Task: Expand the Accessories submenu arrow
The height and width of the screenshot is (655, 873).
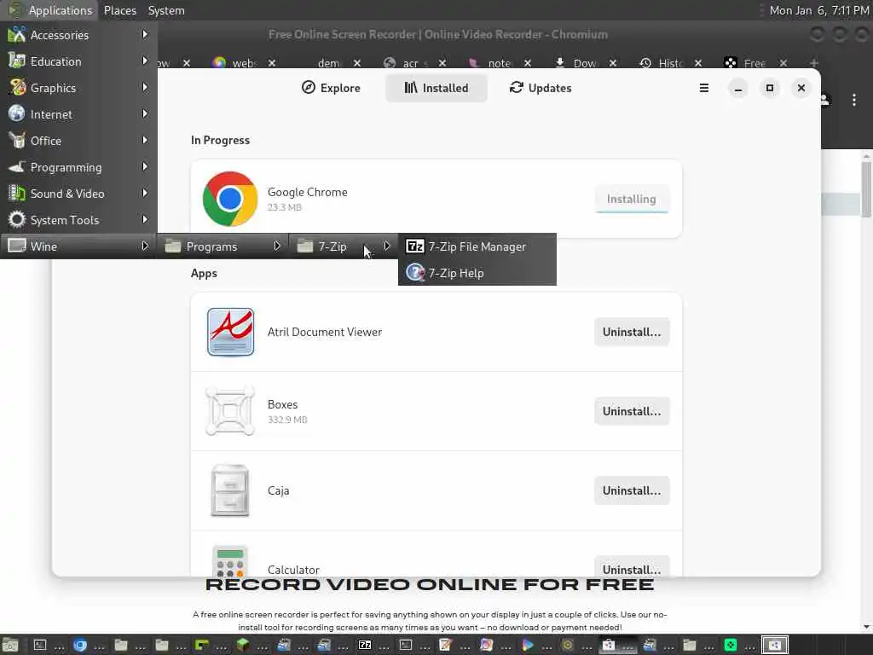Action: 145,34
